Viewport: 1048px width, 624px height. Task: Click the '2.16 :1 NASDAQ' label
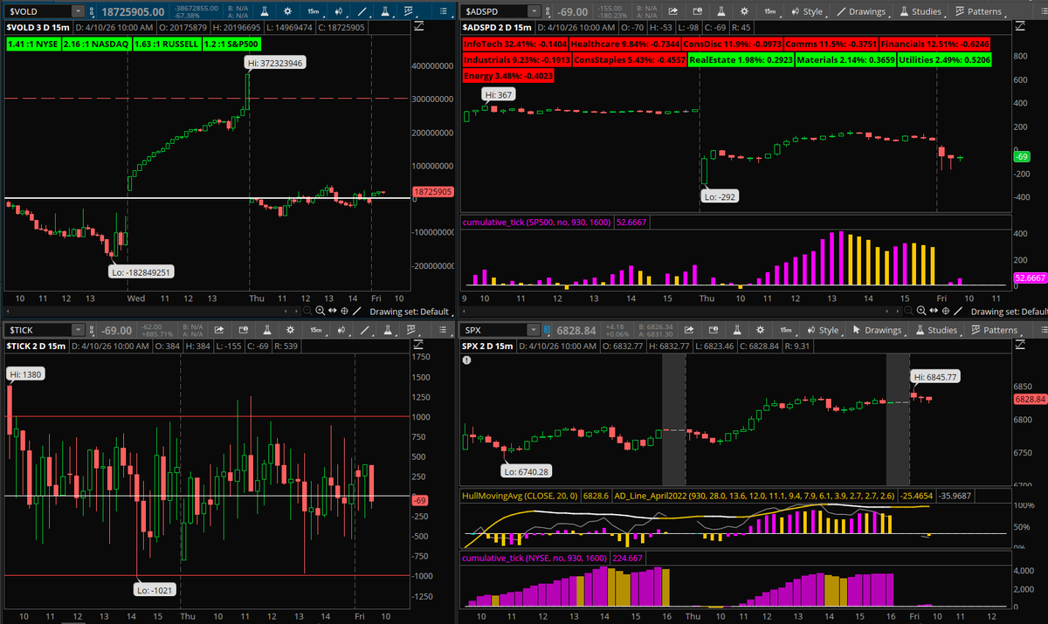[97, 44]
